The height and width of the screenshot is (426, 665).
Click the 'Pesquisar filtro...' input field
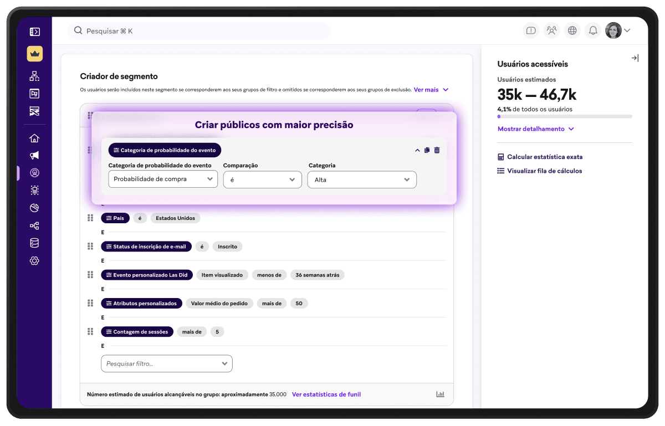166,363
